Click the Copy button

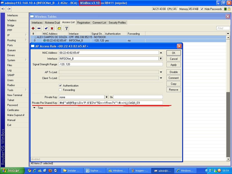coord(173,84)
